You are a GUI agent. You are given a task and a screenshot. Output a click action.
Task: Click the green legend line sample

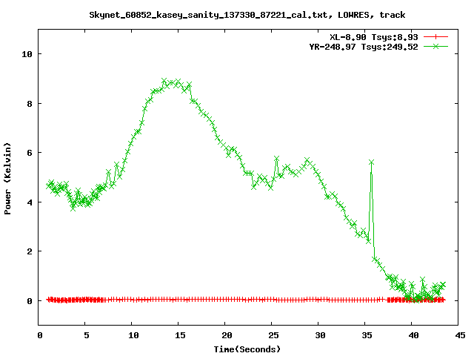click(x=435, y=46)
